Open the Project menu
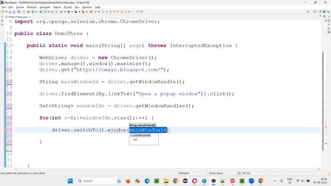The height and width of the screenshot is (186, 331). click(x=68, y=7)
